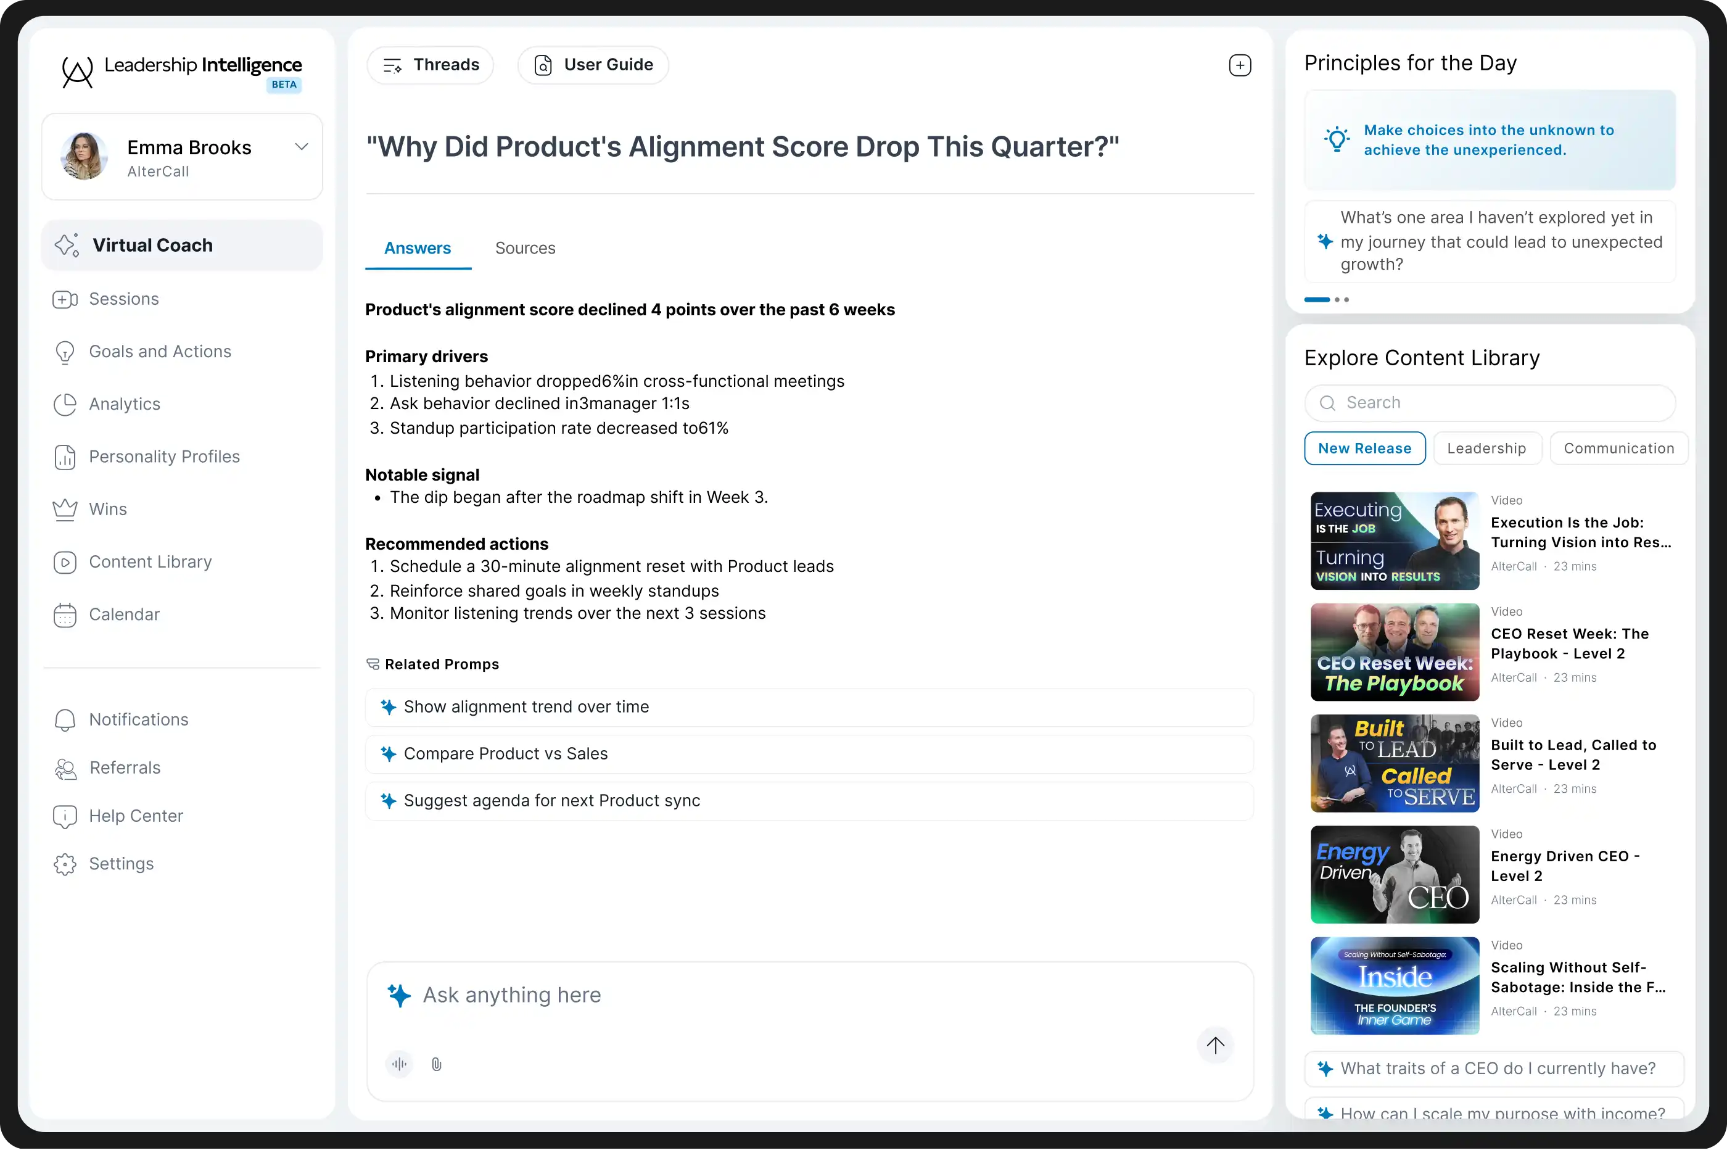Click the voice input waveform icon
The image size is (1727, 1150).
(x=399, y=1064)
